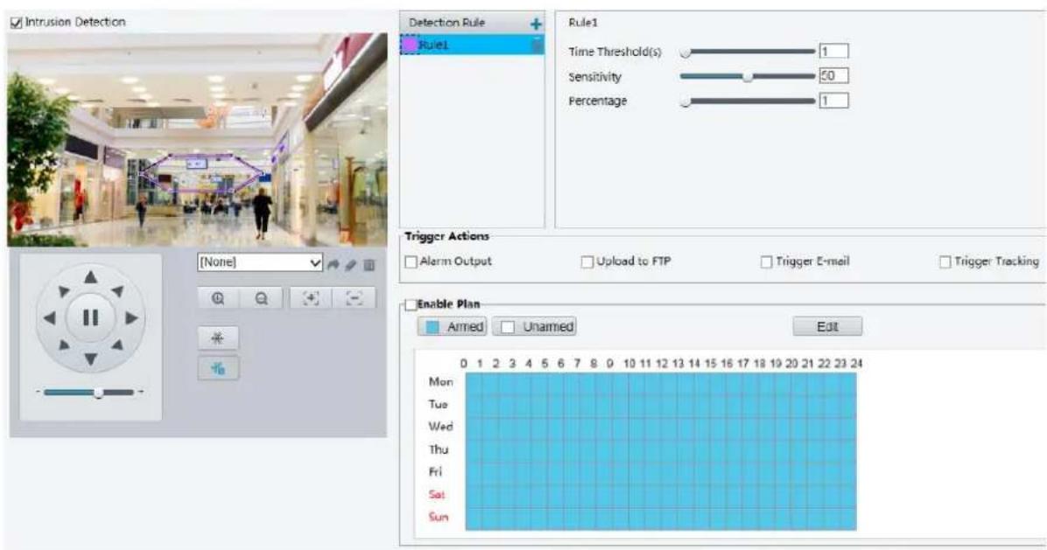Enable the Alarm Output trigger action

tap(411, 262)
